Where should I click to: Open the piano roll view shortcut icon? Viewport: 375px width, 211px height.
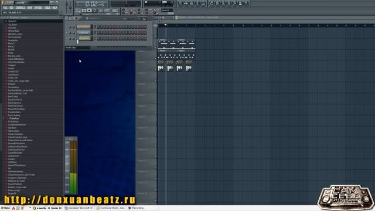point(192,3)
